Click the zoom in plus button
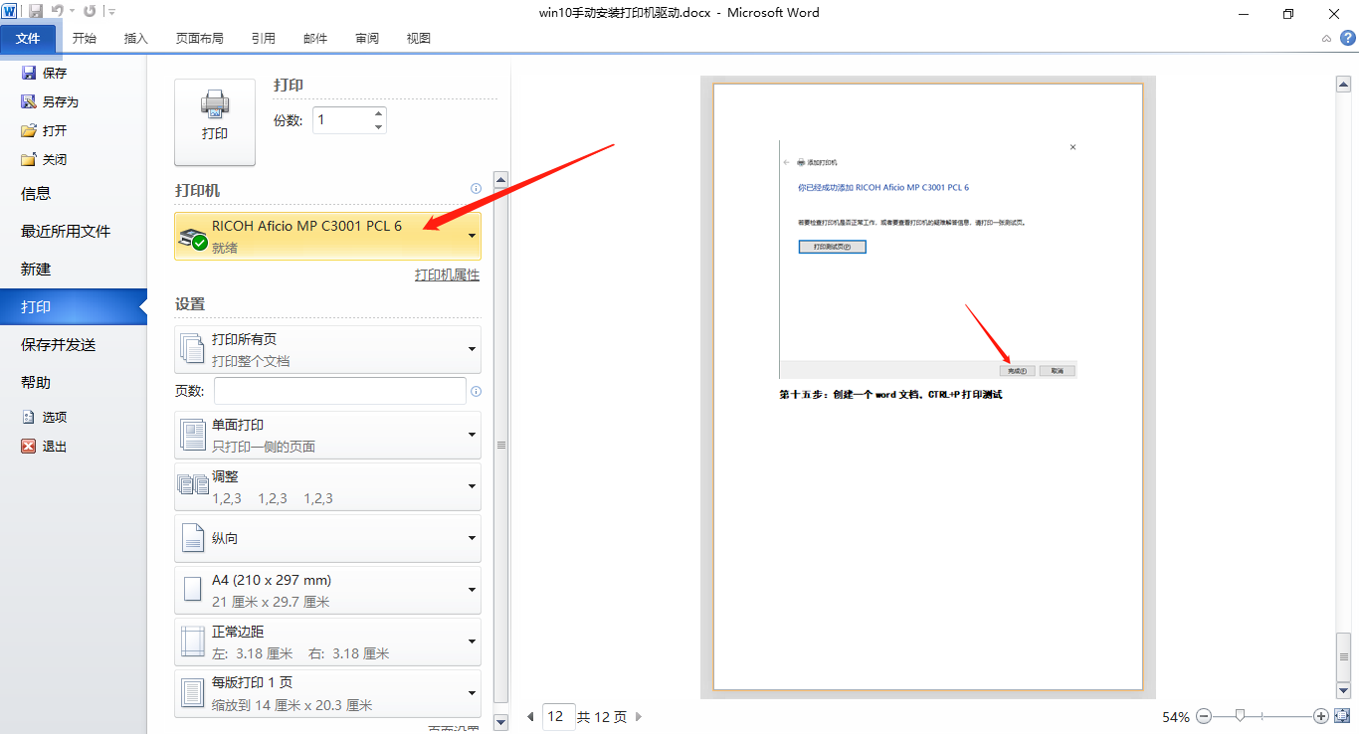The image size is (1359, 734). coord(1321,716)
